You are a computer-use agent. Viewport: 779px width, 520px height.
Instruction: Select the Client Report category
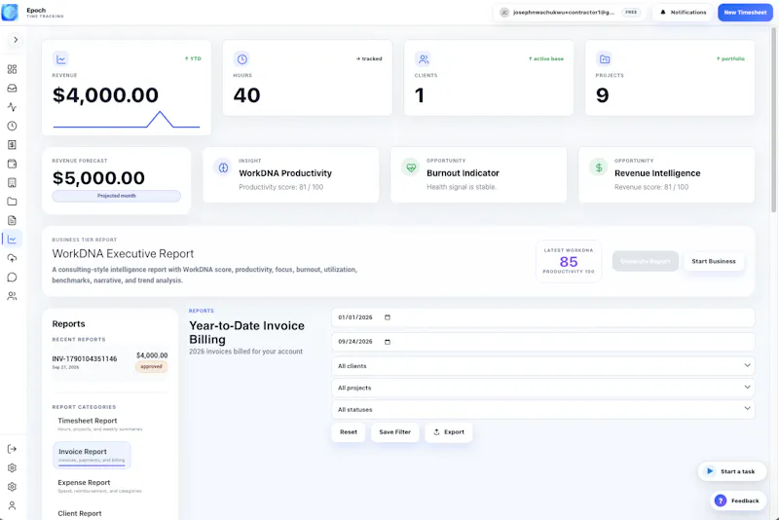pyautogui.click(x=80, y=513)
